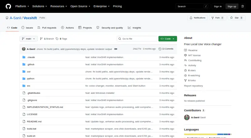The height and width of the screenshot is (138, 251).
Task: Open the appearance settings icon
Action: [x=243, y=6]
